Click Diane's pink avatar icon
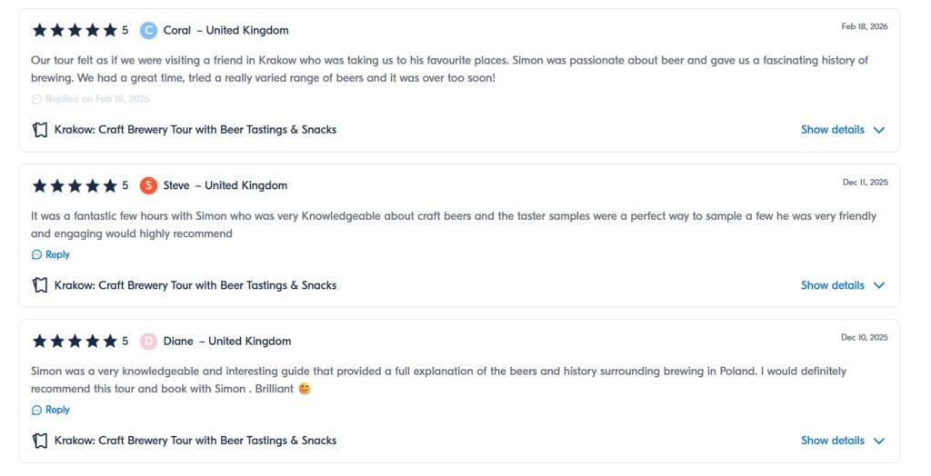This screenshot has width=931, height=476. 148,342
